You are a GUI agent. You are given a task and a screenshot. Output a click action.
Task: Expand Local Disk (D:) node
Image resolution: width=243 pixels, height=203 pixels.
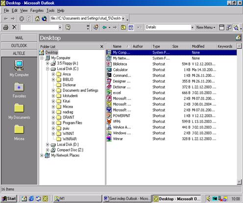(x=48, y=144)
